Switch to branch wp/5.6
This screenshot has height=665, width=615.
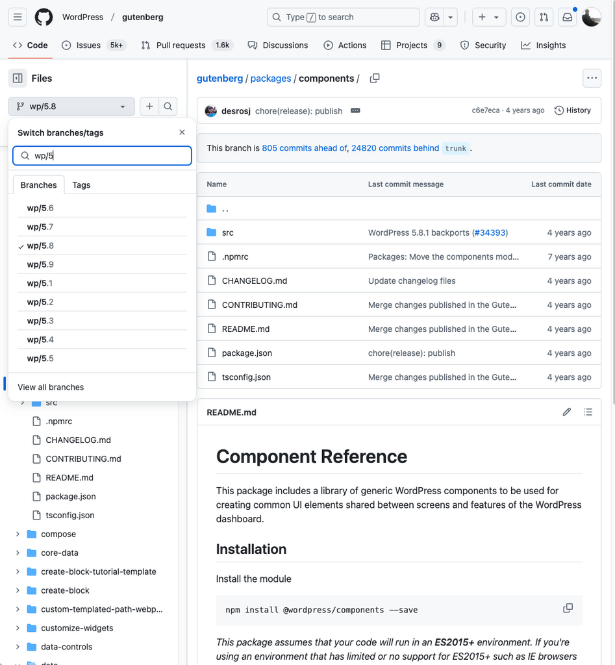pyautogui.click(x=40, y=208)
